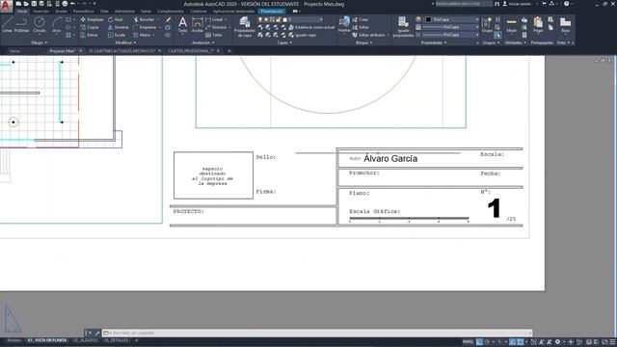Open the AutoCAD application menu logo

point(6,6)
